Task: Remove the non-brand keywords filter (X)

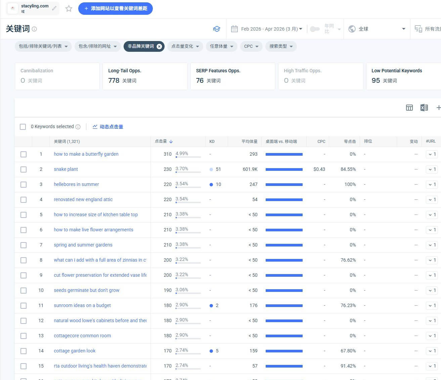Action: tap(159, 46)
